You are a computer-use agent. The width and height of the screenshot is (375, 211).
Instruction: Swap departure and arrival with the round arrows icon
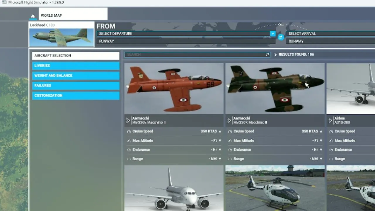click(281, 37)
